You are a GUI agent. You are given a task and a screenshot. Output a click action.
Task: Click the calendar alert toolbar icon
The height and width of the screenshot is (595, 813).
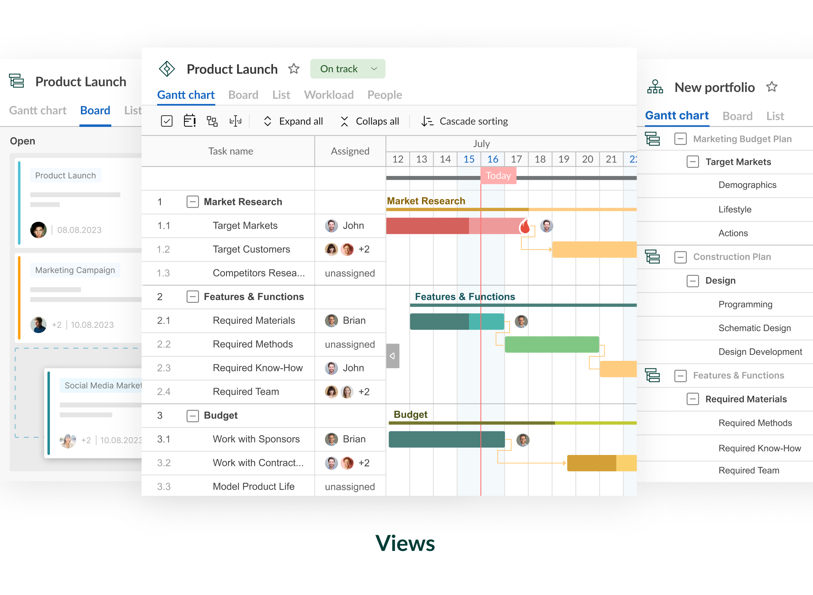tap(189, 121)
